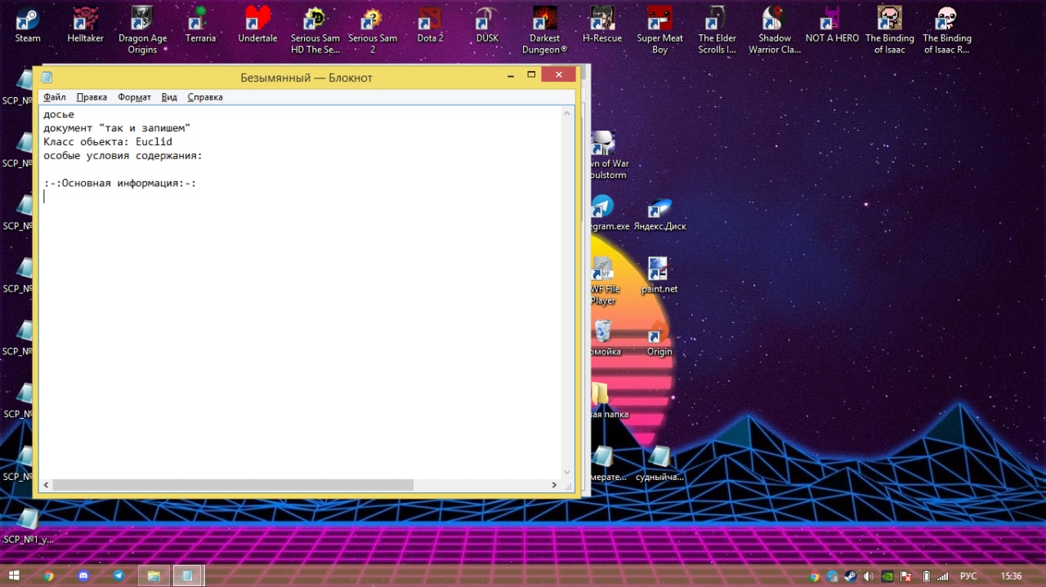The image size is (1046, 587).
Task: Select the Terraria desktop icon
Action: point(200,24)
